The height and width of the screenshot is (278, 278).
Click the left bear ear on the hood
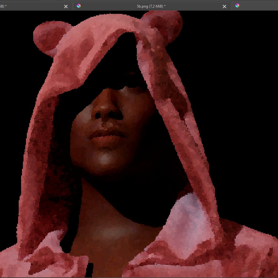47,38
